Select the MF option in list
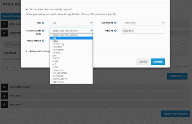This screenshot has height=124, width=192. tap(71, 64)
